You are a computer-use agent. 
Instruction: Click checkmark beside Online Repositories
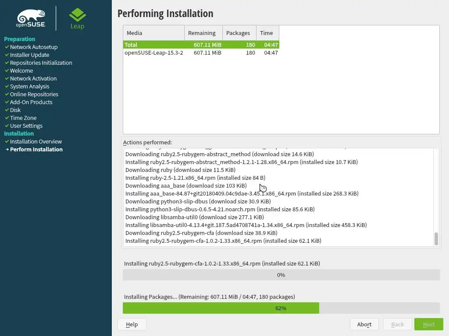tap(7, 94)
